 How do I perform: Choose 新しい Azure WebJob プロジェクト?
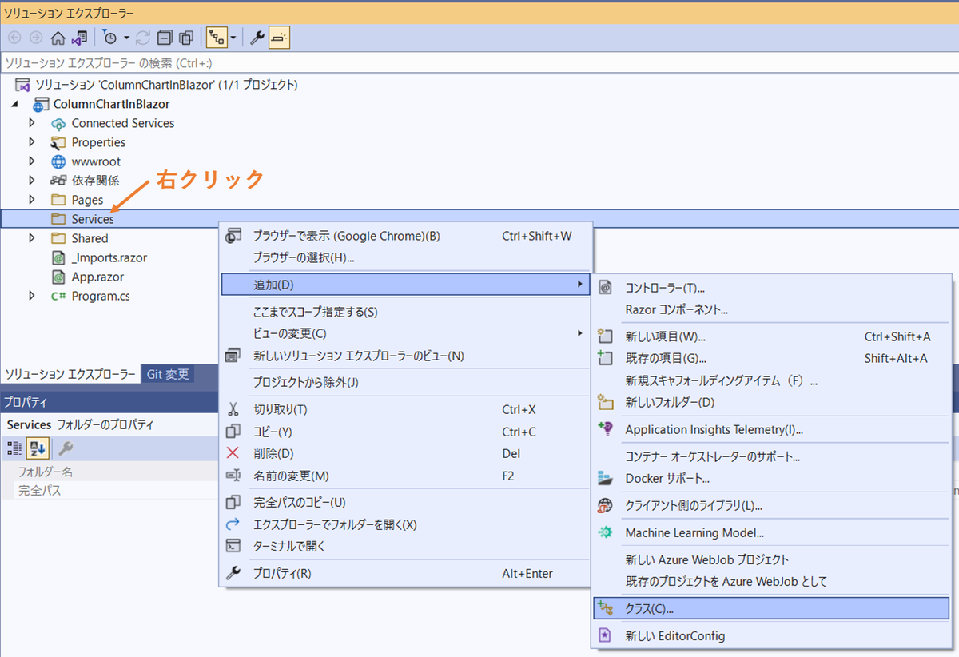(772, 559)
